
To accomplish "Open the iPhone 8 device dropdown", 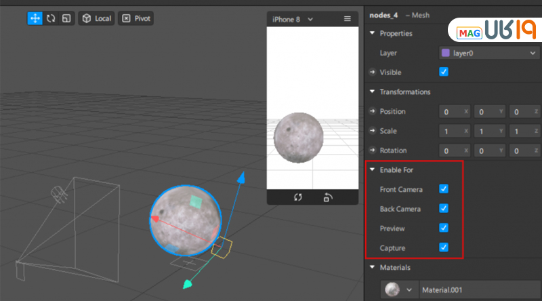I will coord(293,19).
